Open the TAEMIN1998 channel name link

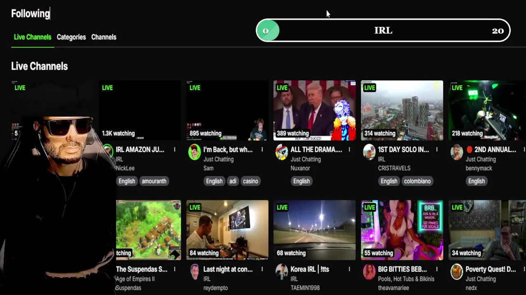305,288
